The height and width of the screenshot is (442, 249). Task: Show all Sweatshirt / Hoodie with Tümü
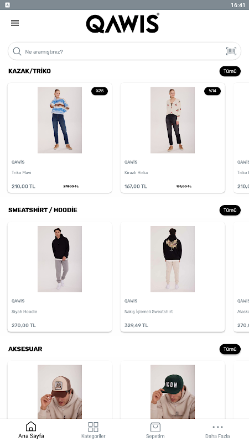point(230,211)
